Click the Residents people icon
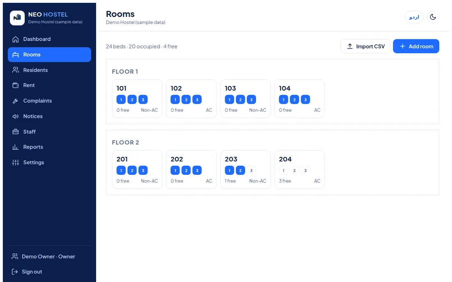Screen dimensions: 452x282 (x=16, y=70)
